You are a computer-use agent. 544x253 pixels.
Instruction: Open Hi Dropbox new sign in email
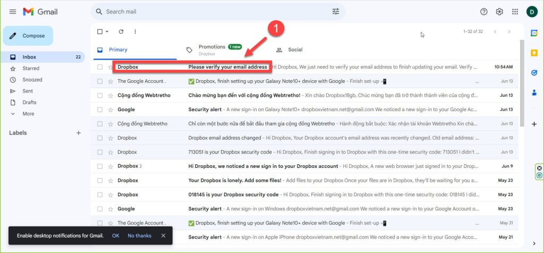[304, 166]
